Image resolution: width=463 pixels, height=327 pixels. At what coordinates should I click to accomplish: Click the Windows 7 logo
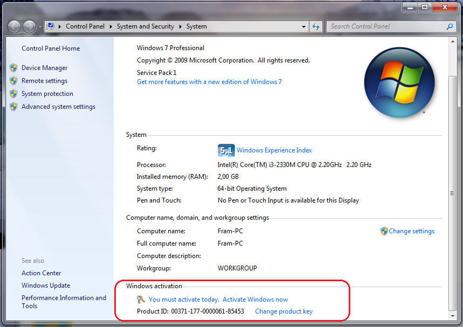[399, 82]
